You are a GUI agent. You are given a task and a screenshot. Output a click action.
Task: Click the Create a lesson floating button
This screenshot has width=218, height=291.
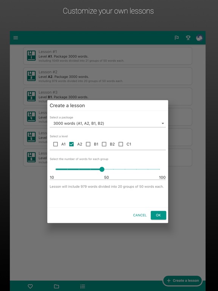[x=182, y=281]
